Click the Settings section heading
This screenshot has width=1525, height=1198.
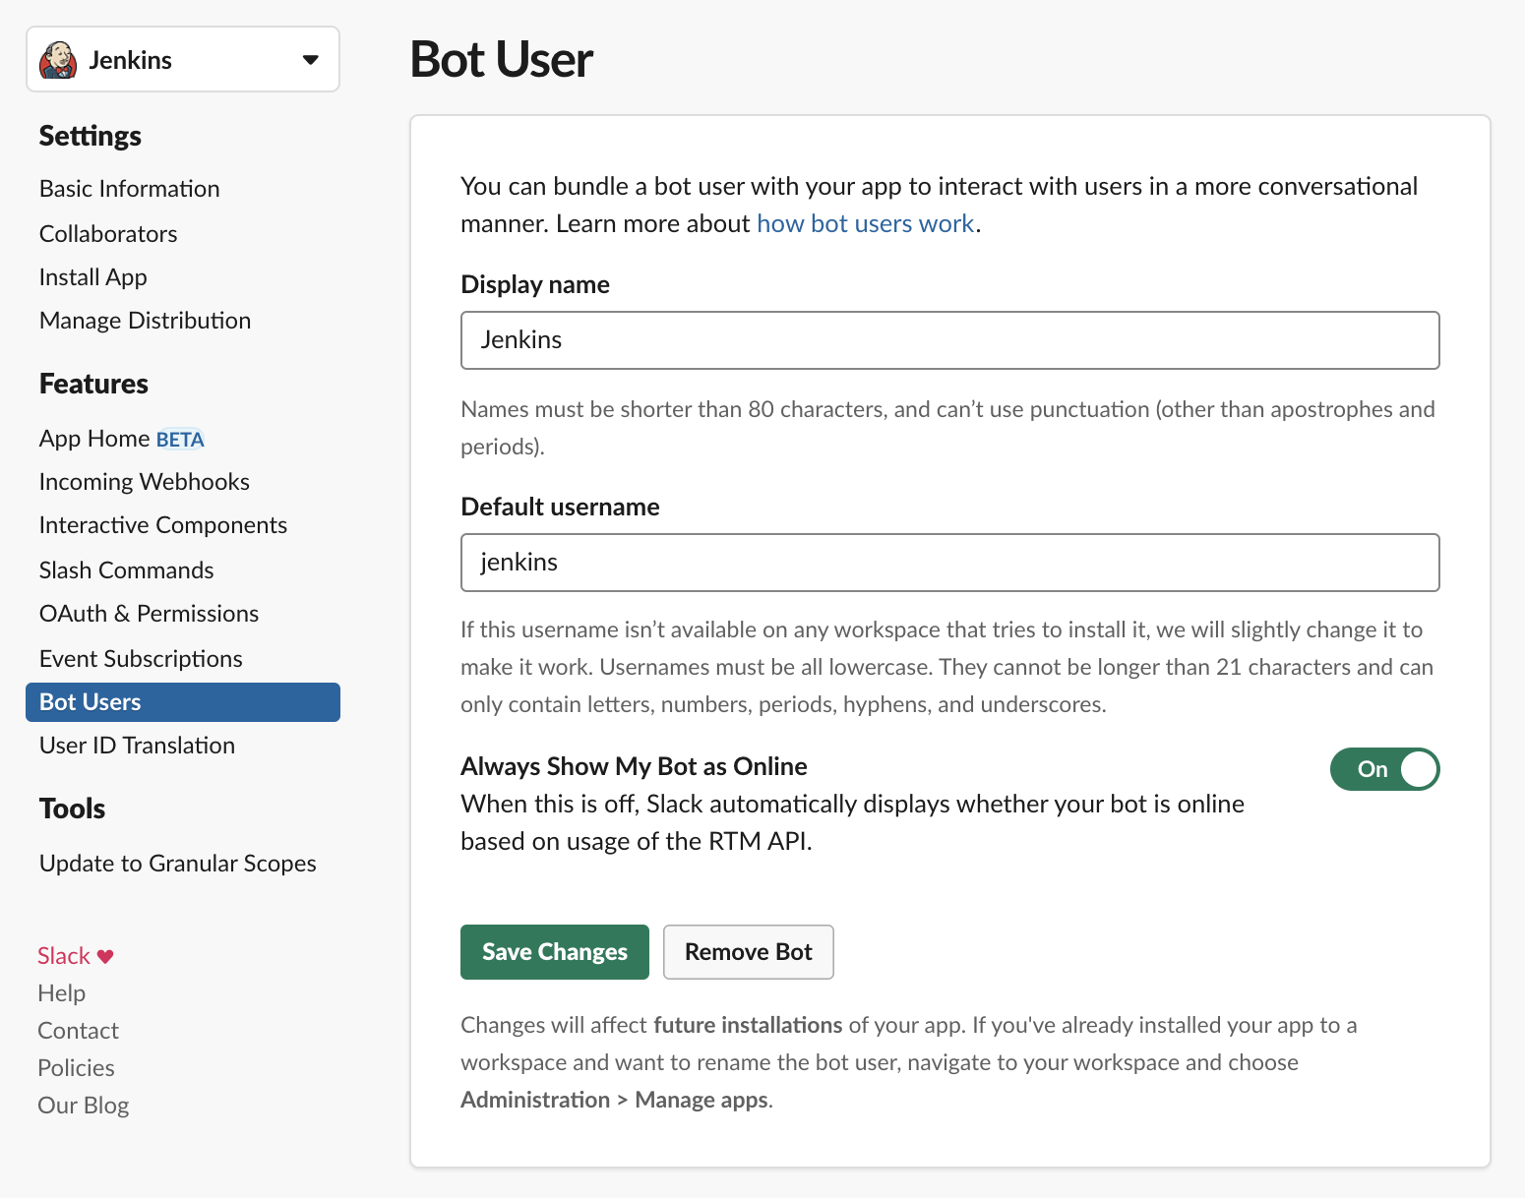tap(91, 136)
